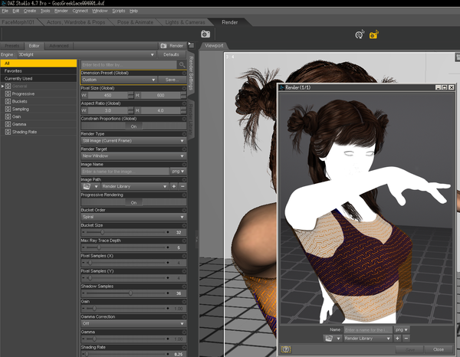The image size is (460, 357).
Task: Click Save button in Render window
Action: (410, 349)
